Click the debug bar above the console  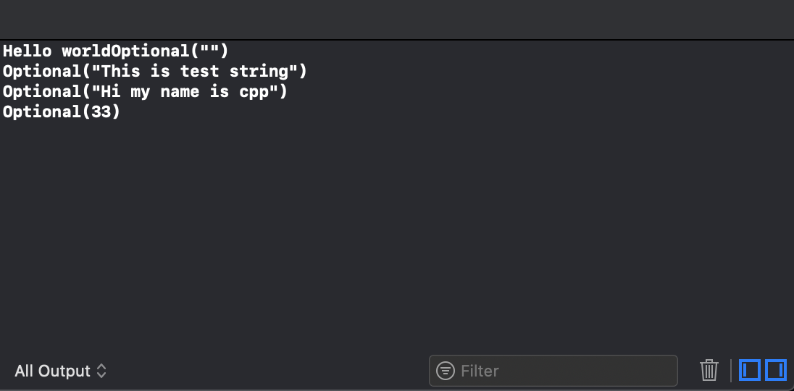point(397,20)
